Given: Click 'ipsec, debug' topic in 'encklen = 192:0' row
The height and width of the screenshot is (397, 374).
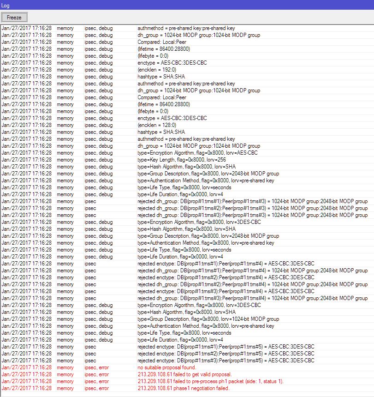Looking at the screenshot, I should coord(99,70).
